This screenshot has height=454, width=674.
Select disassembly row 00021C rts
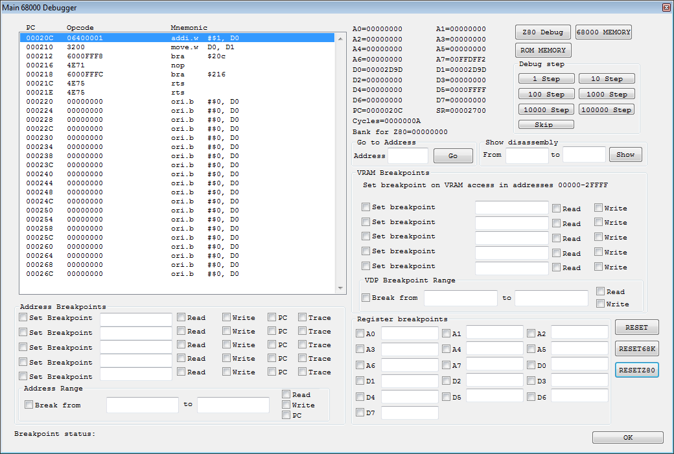coord(177,83)
